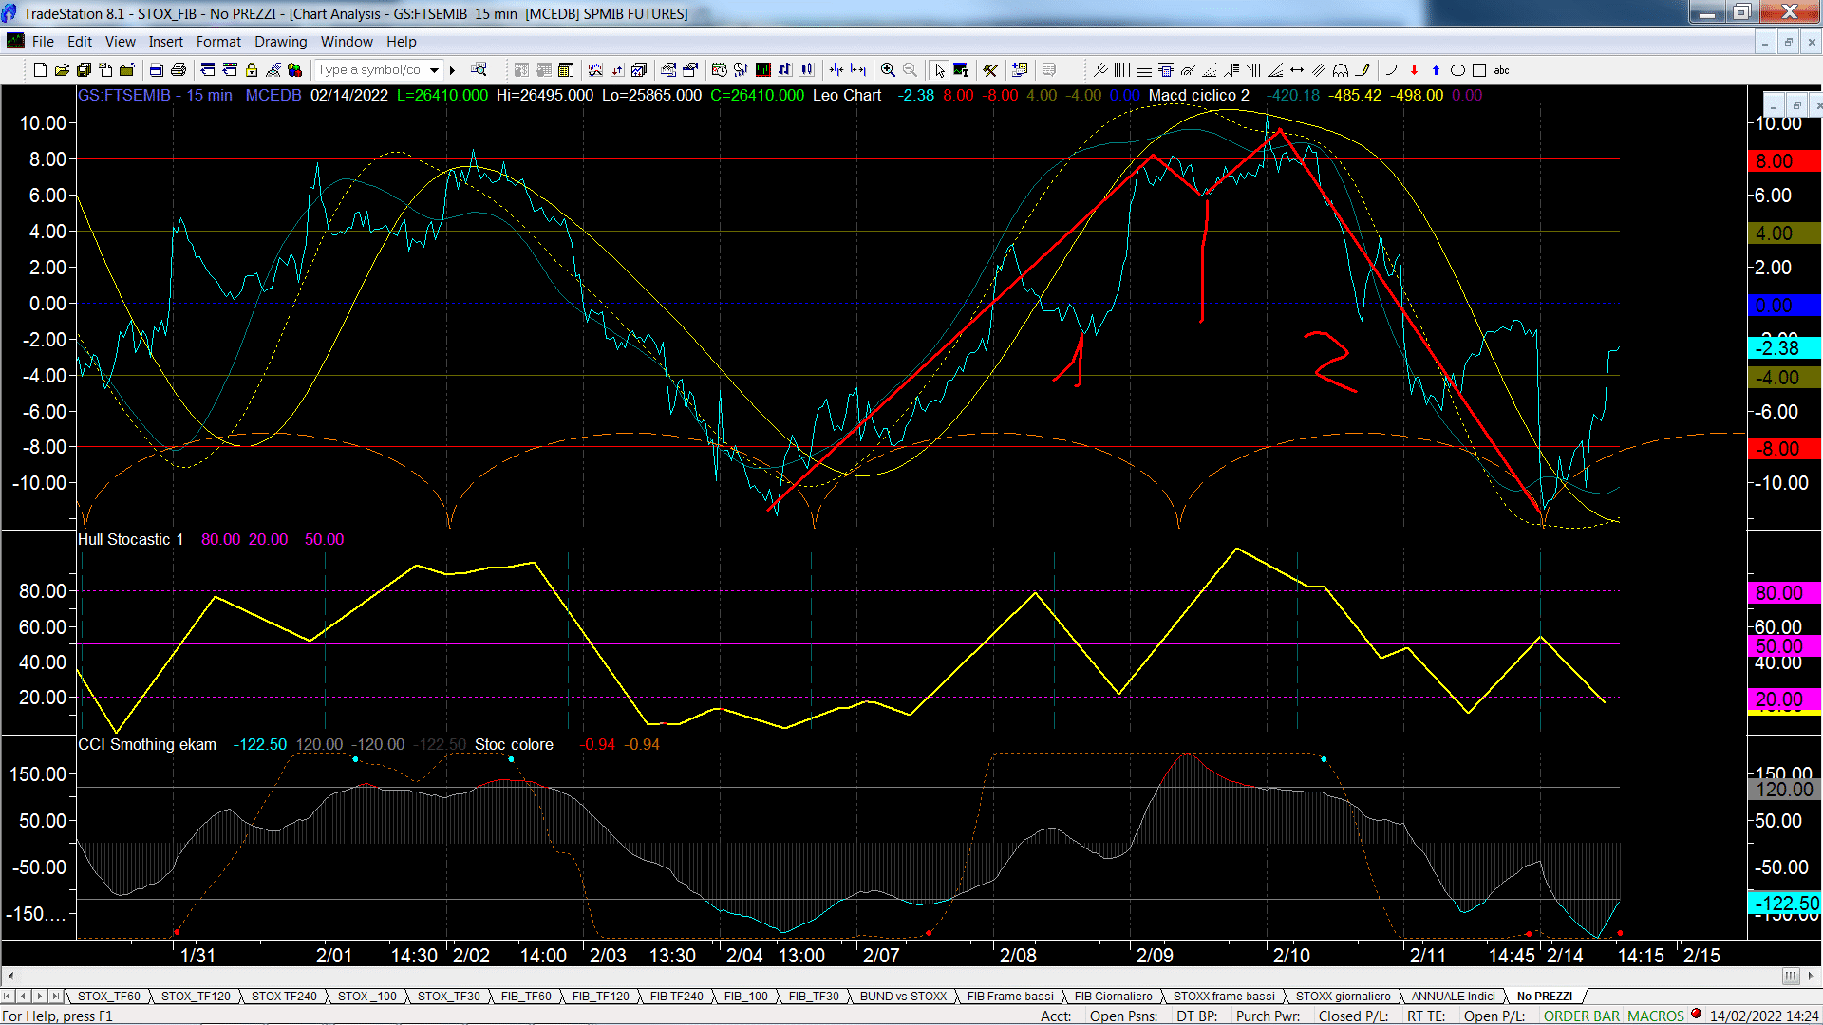Screen dimensions: 1823x1025
Task: Click the horizontal scrollbar right arrow
Action: tap(1811, 976)
